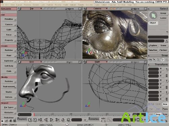Open the Simulate toolbar switcher

pos(8,9)
